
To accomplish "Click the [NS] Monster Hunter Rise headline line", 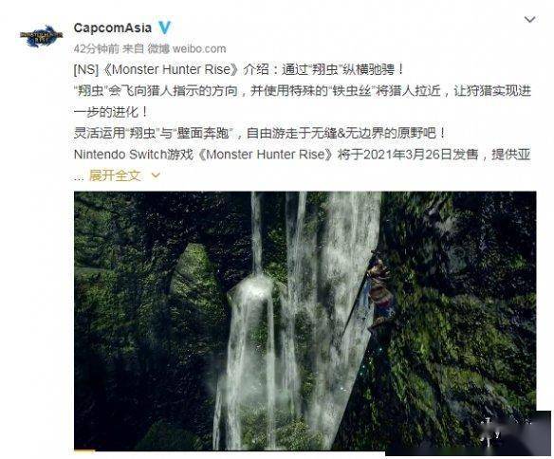I will pyautogui.click(x=238, y=69).
